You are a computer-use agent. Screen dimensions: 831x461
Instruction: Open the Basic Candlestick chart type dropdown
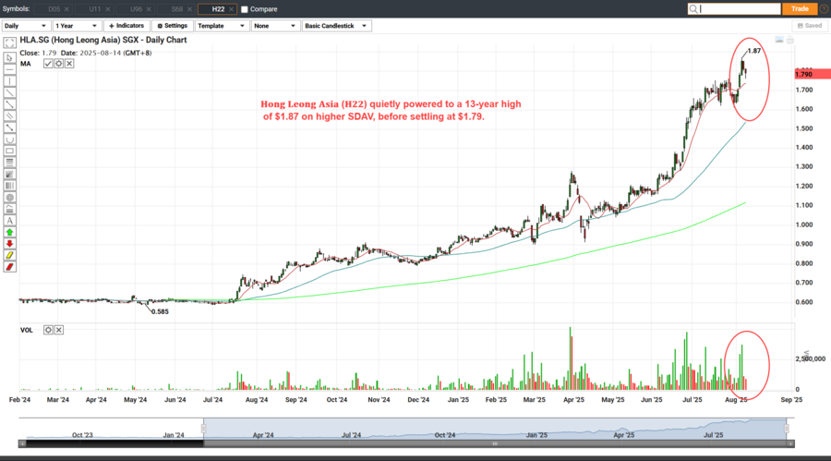coord(336,26)
